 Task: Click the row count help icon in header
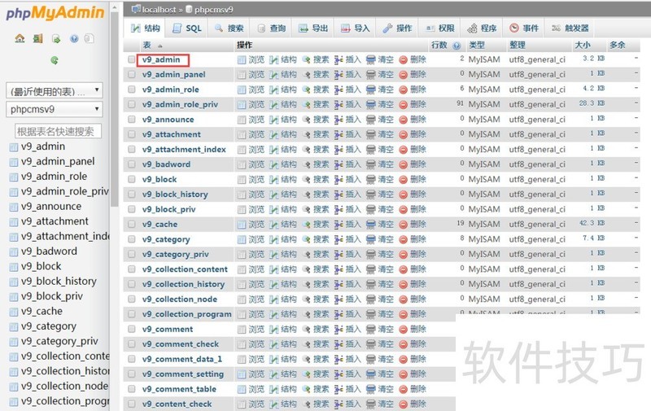(x=457, y=46)
